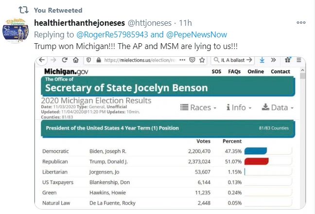Click the browser back arrow button
This screenshot has height=214, width=315.
tap(42, 60)
